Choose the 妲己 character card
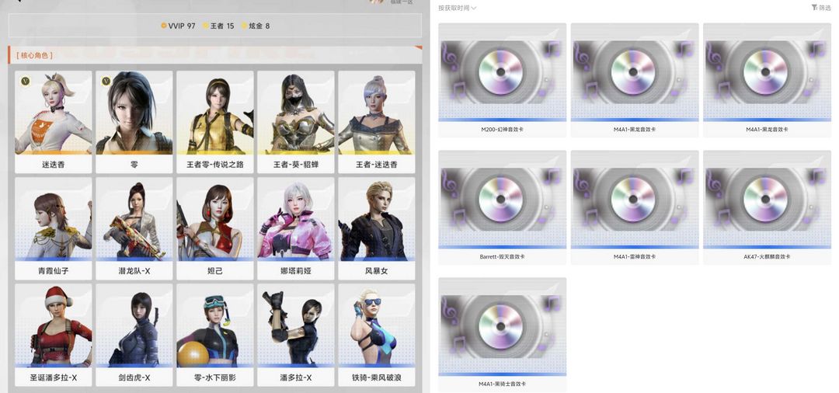Image resolution: width=839 pixels, height=393 pixels. tap(215, 228)
